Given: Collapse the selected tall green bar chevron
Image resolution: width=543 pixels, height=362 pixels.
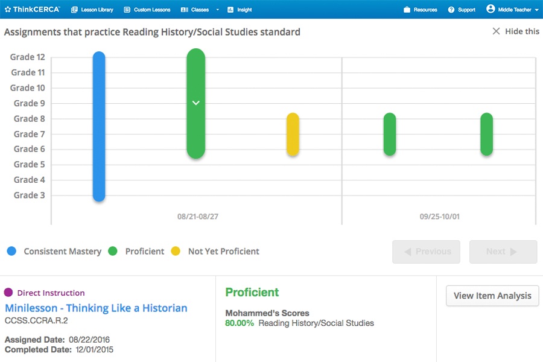Looking at the screenshot, I should coord(195,103).
